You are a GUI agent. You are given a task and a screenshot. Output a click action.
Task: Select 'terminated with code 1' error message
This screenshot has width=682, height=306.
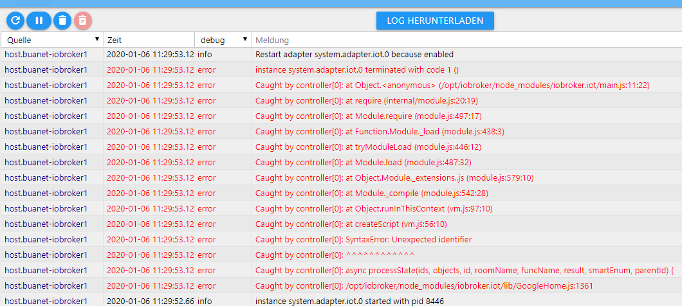pyautogui.click(x=357, y=69)
